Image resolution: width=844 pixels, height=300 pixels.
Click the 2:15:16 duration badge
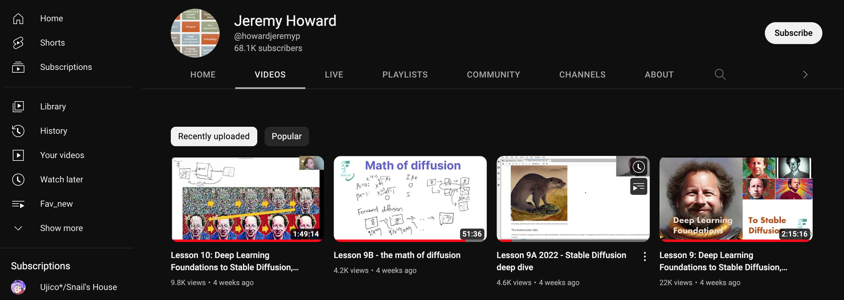pyautogui.click(x=794, y=234)
